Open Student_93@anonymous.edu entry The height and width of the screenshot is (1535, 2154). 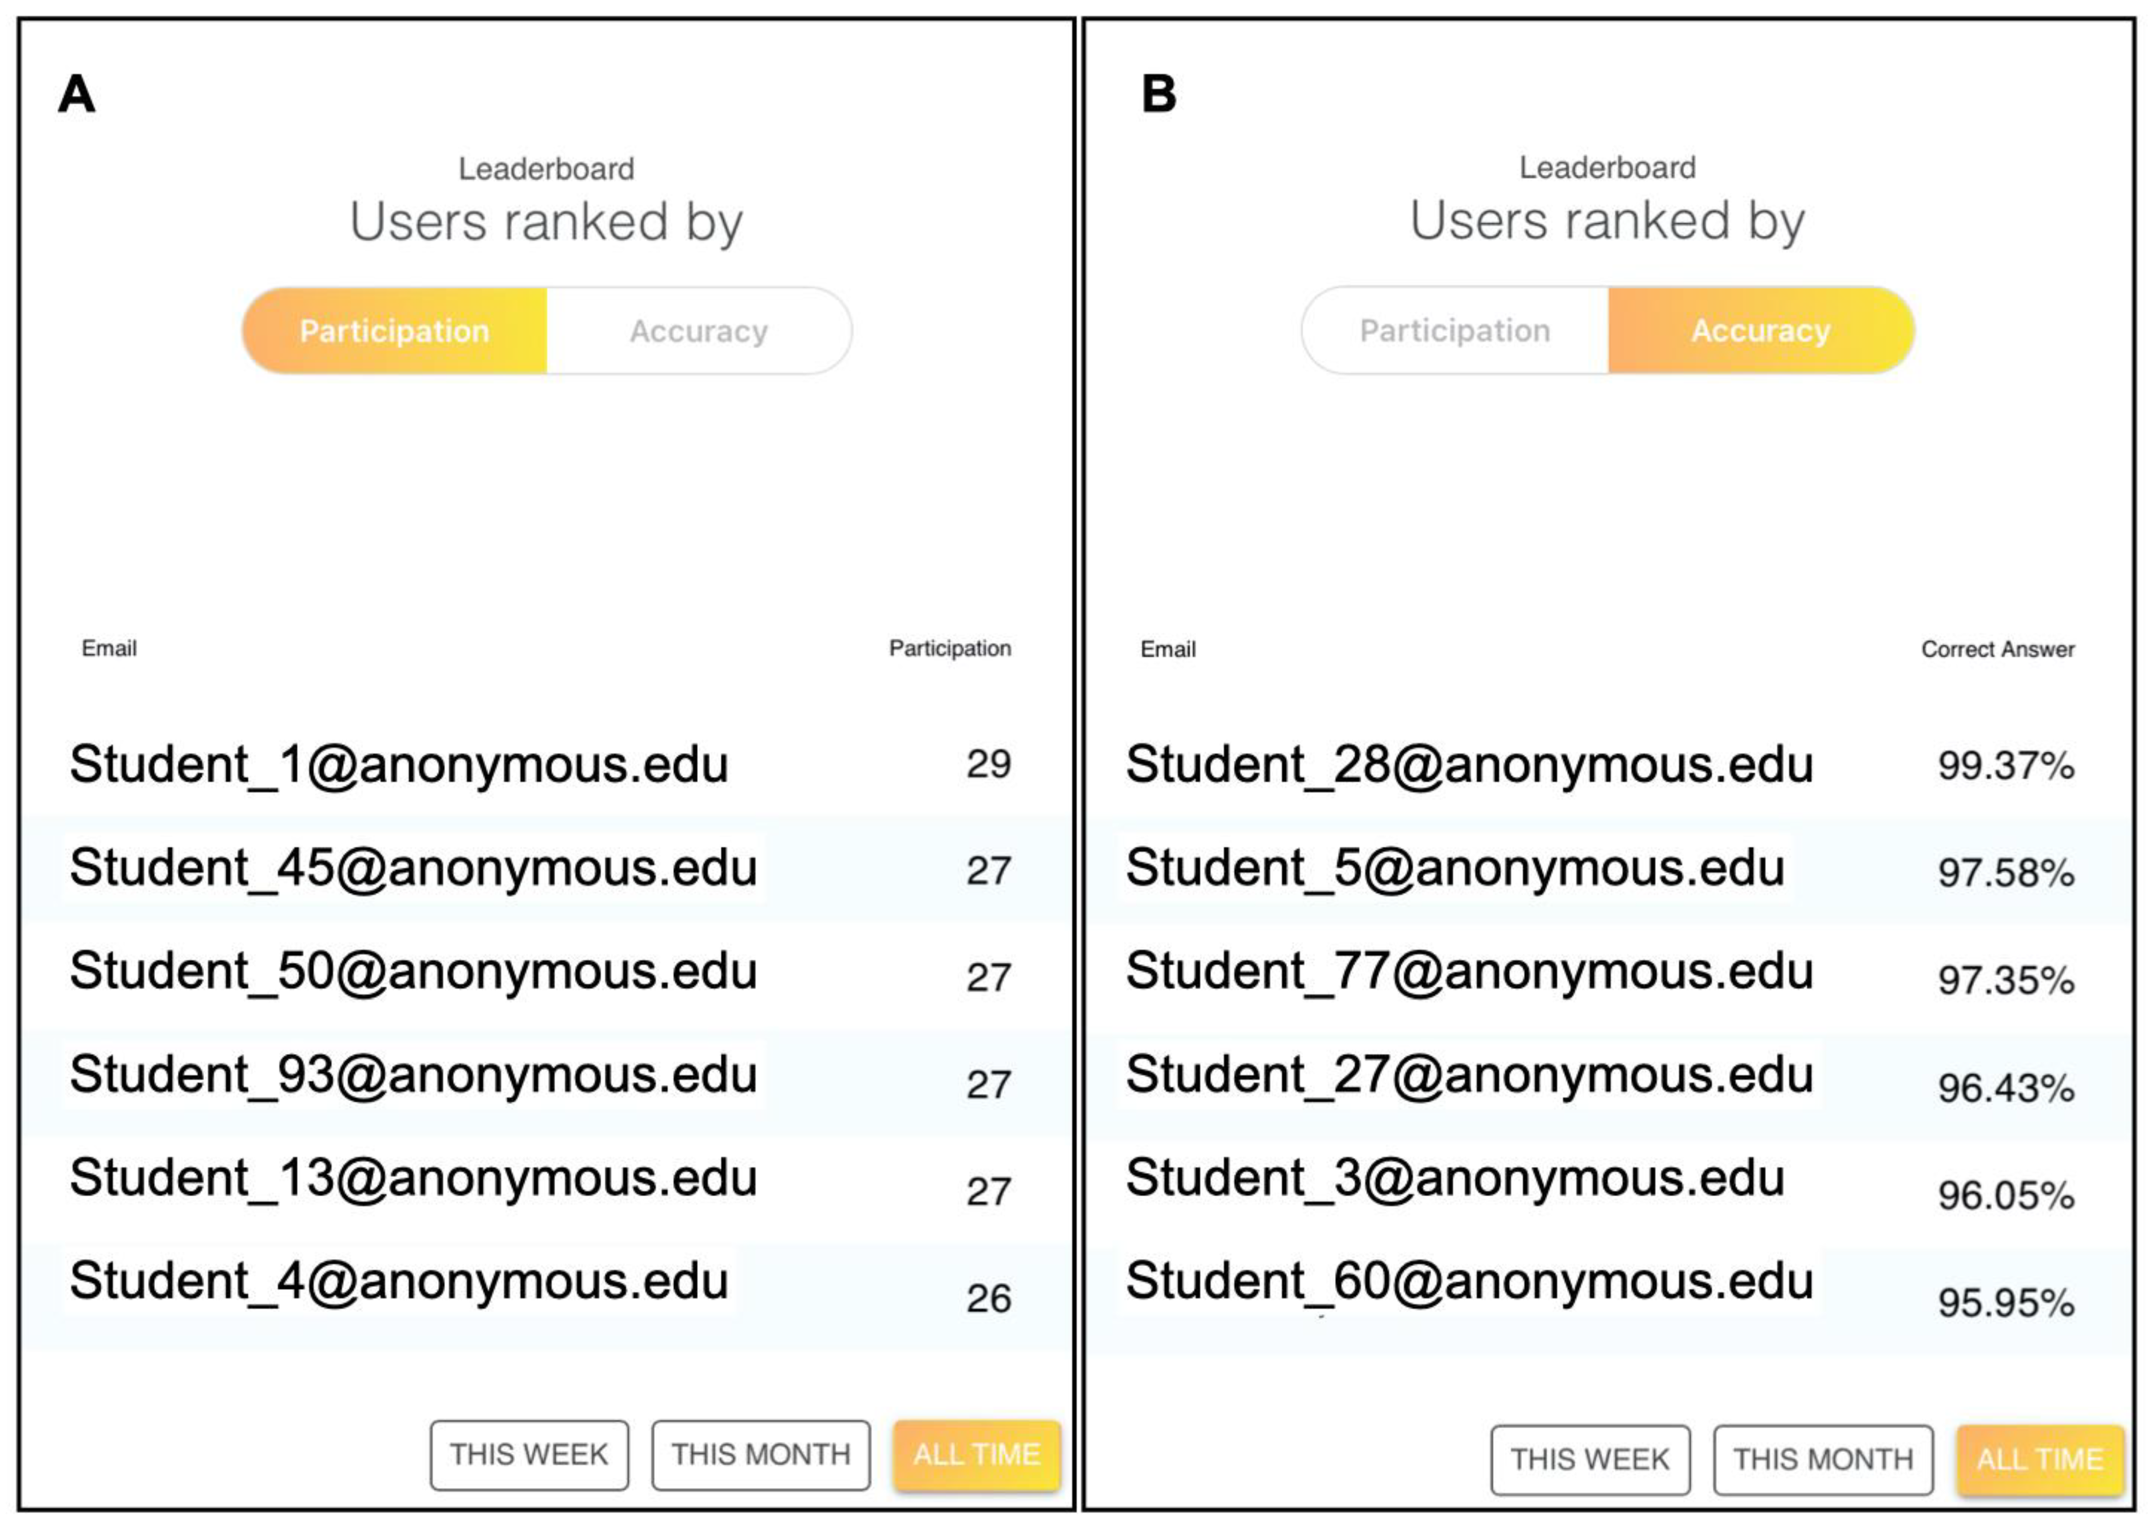pyautogui.click(x=413, y=1075)
